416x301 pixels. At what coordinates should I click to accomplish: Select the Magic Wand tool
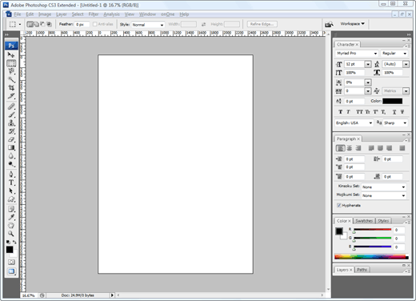[11, 79]
